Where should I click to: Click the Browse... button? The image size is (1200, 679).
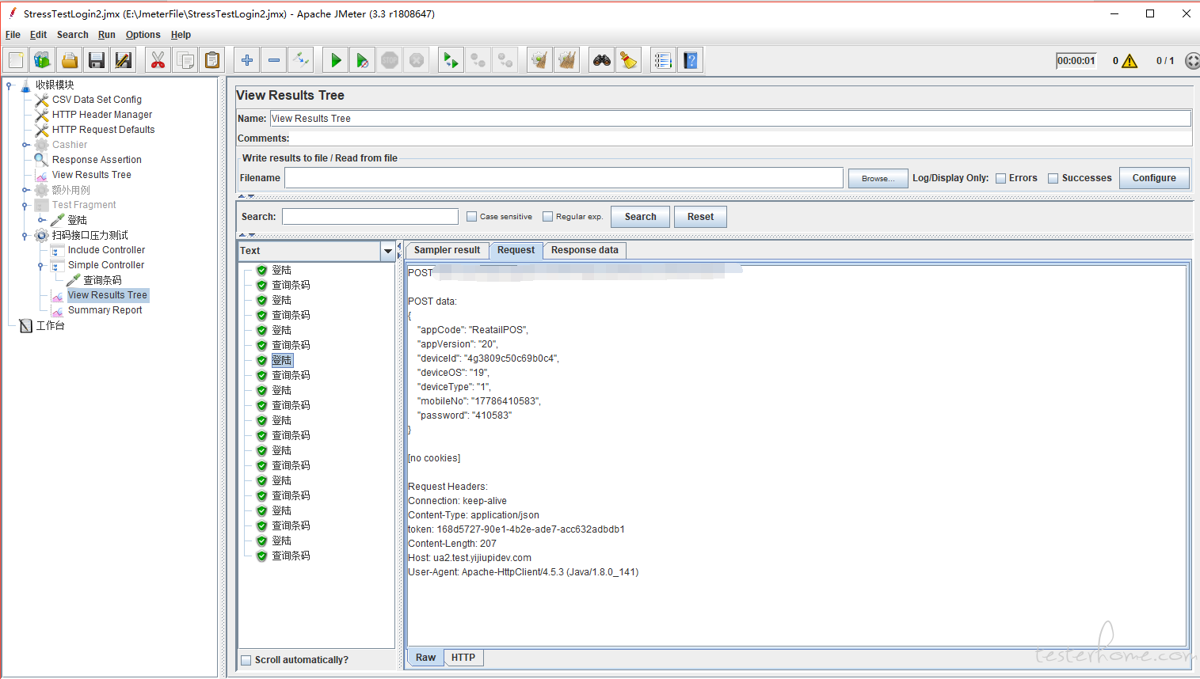point(878,178)
